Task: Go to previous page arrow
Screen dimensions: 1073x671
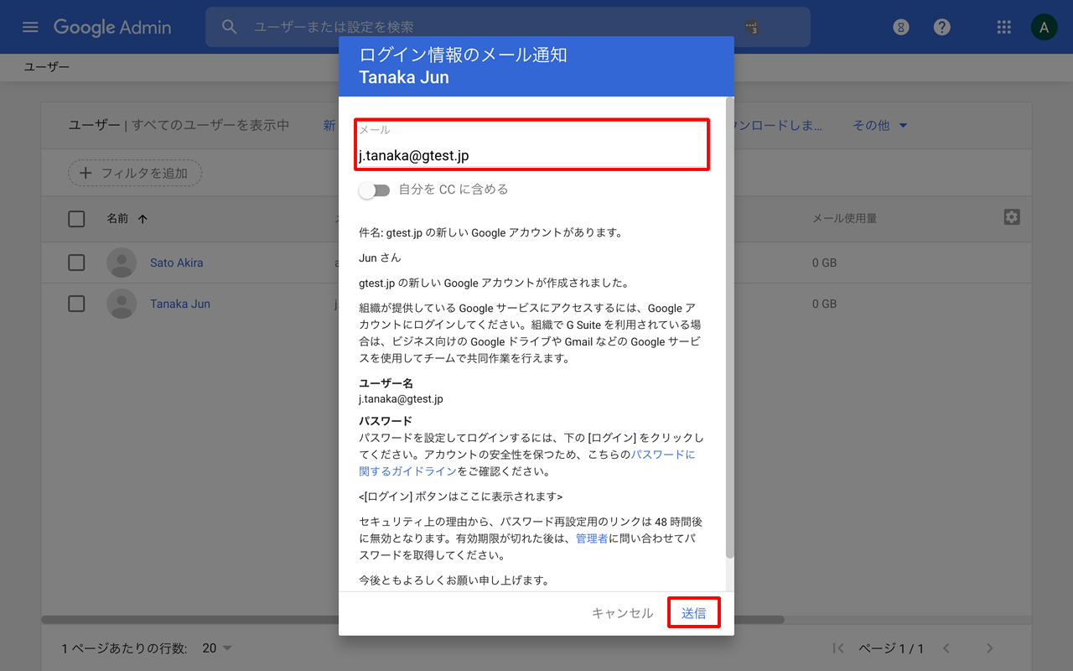Action: point(946,648)
